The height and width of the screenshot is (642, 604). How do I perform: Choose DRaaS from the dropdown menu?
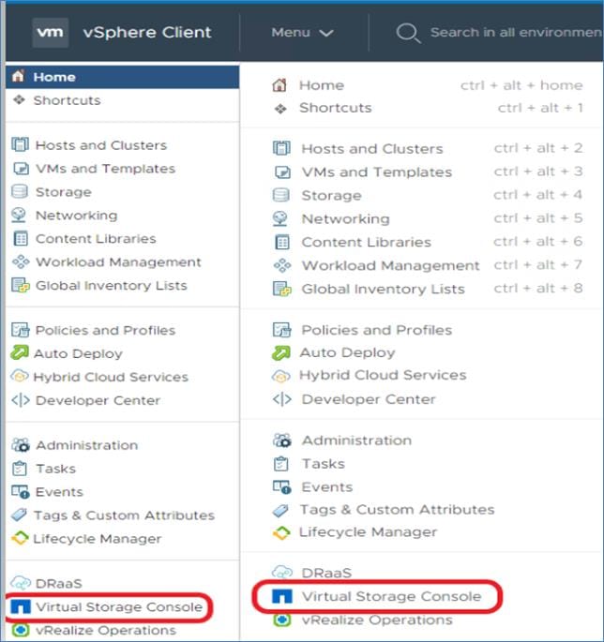326,573
